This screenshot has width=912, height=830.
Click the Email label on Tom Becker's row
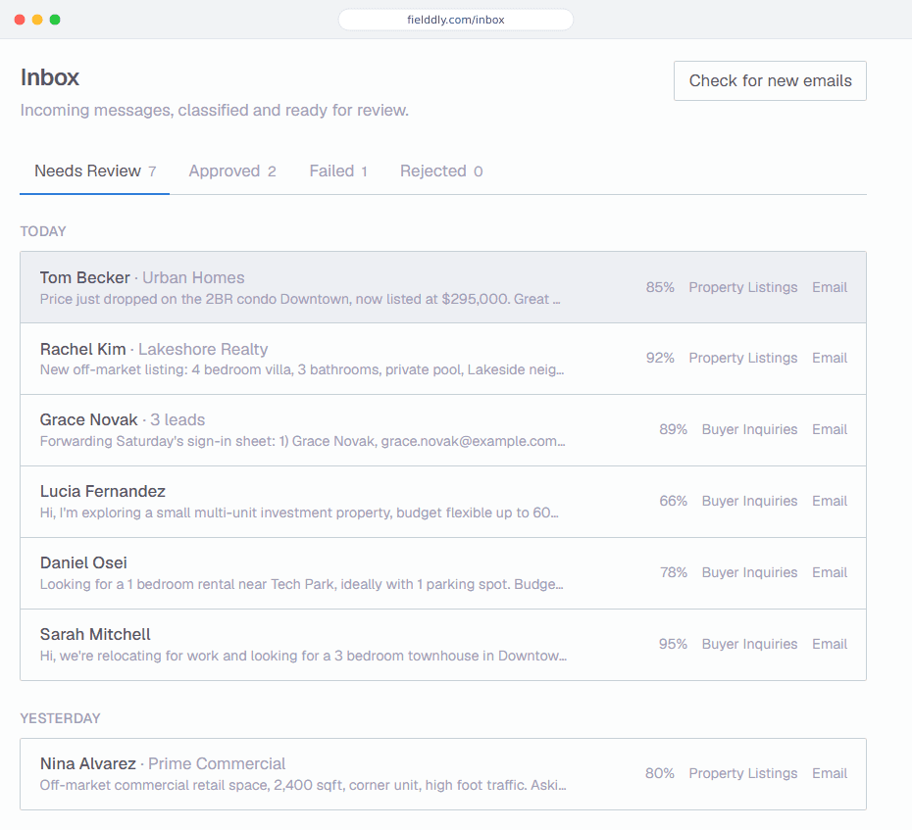click(x=830, y=287)
